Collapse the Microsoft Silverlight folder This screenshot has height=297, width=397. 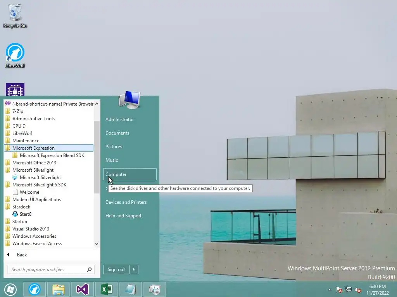49,170
